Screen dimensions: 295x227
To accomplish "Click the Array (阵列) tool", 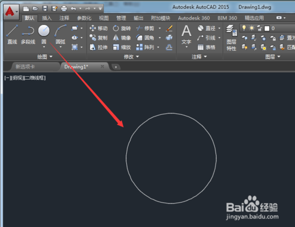I will point(145,47).
